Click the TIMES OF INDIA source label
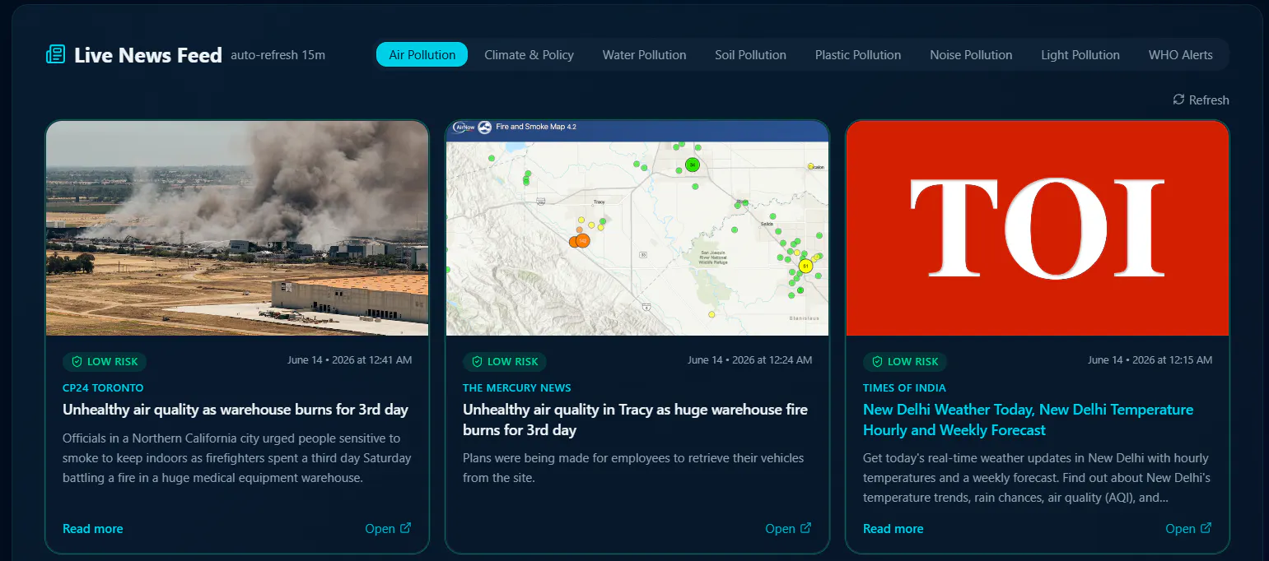The image size is (1269, 561). (x=904, y=387)
